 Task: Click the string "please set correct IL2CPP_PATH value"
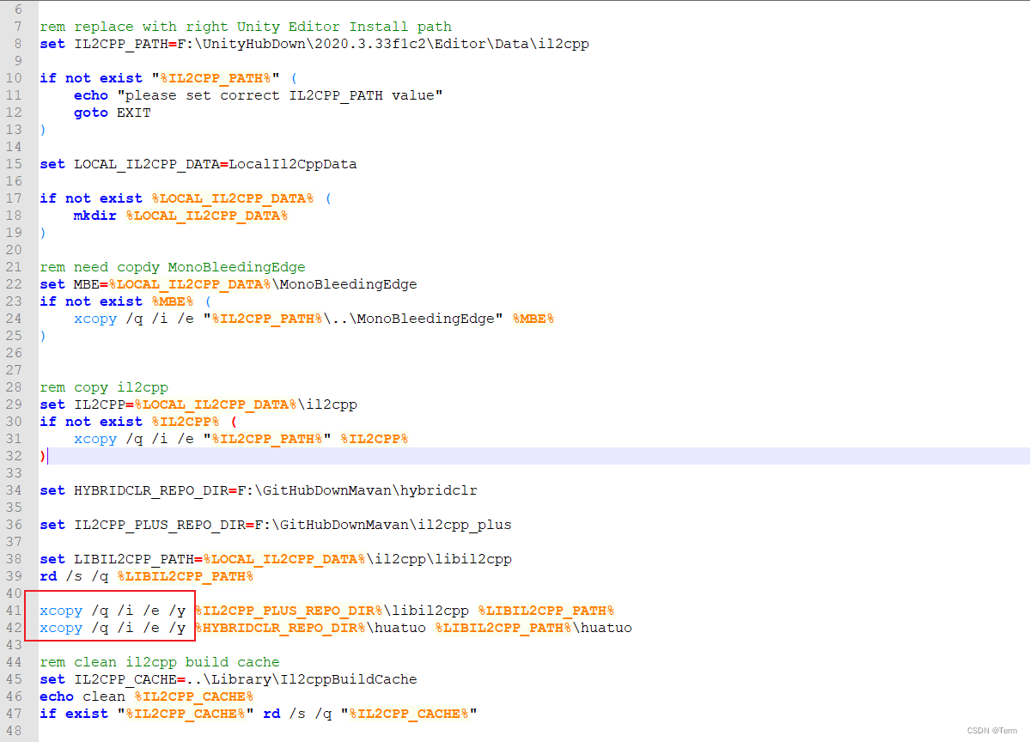(280, 95)
